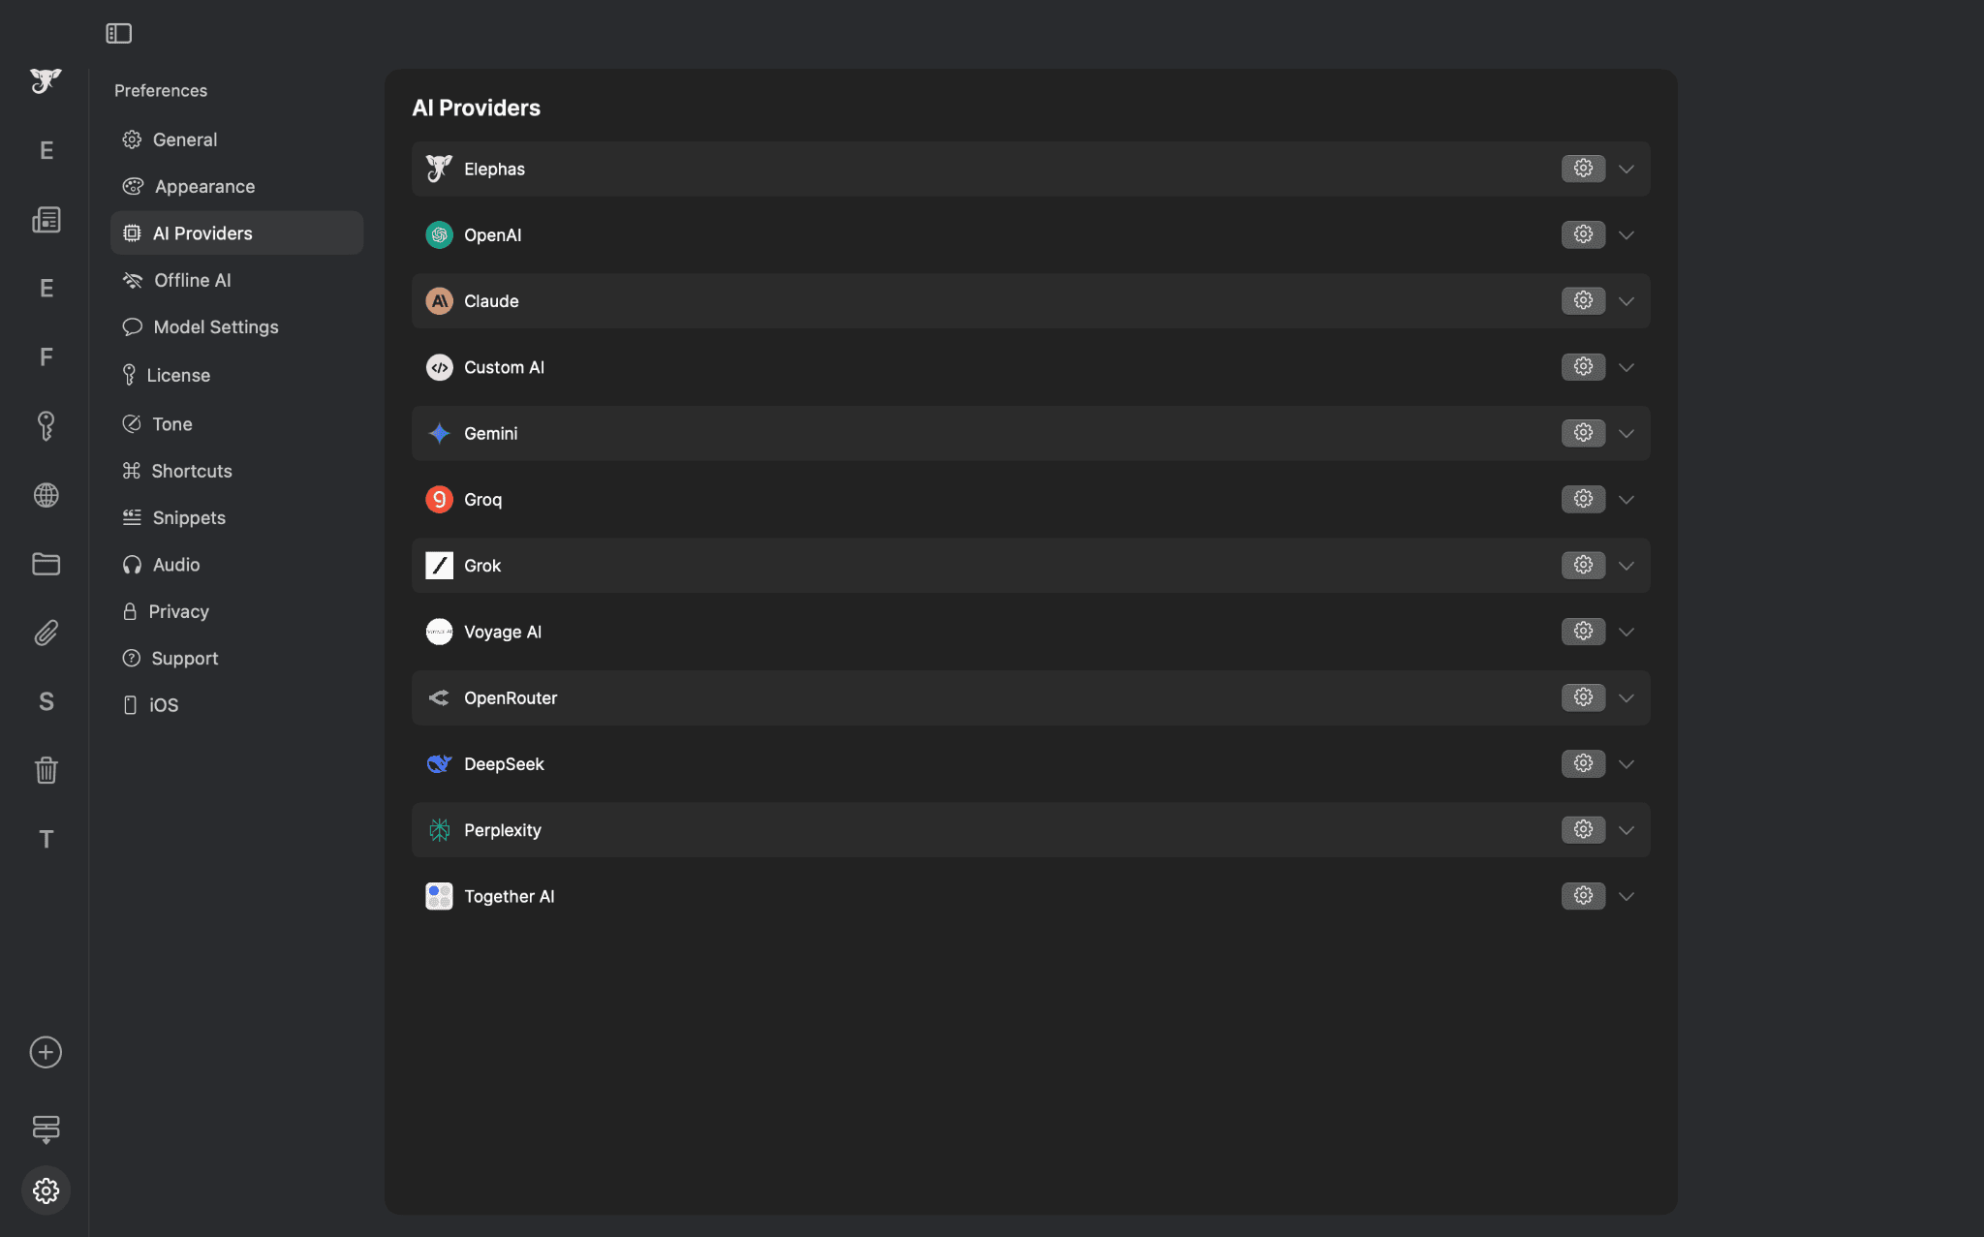Open OpenAI provider settings gear
1984x1237 pixels.
tap(1583, 233)
